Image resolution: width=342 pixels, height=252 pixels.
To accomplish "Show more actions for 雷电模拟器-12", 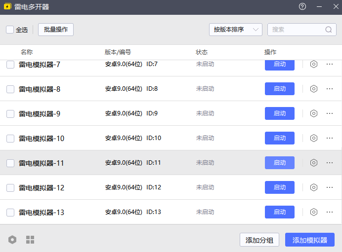I will click(x=330, y=187).
